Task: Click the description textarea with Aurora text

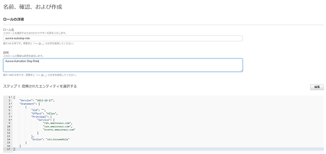Action: pos(123,65)
